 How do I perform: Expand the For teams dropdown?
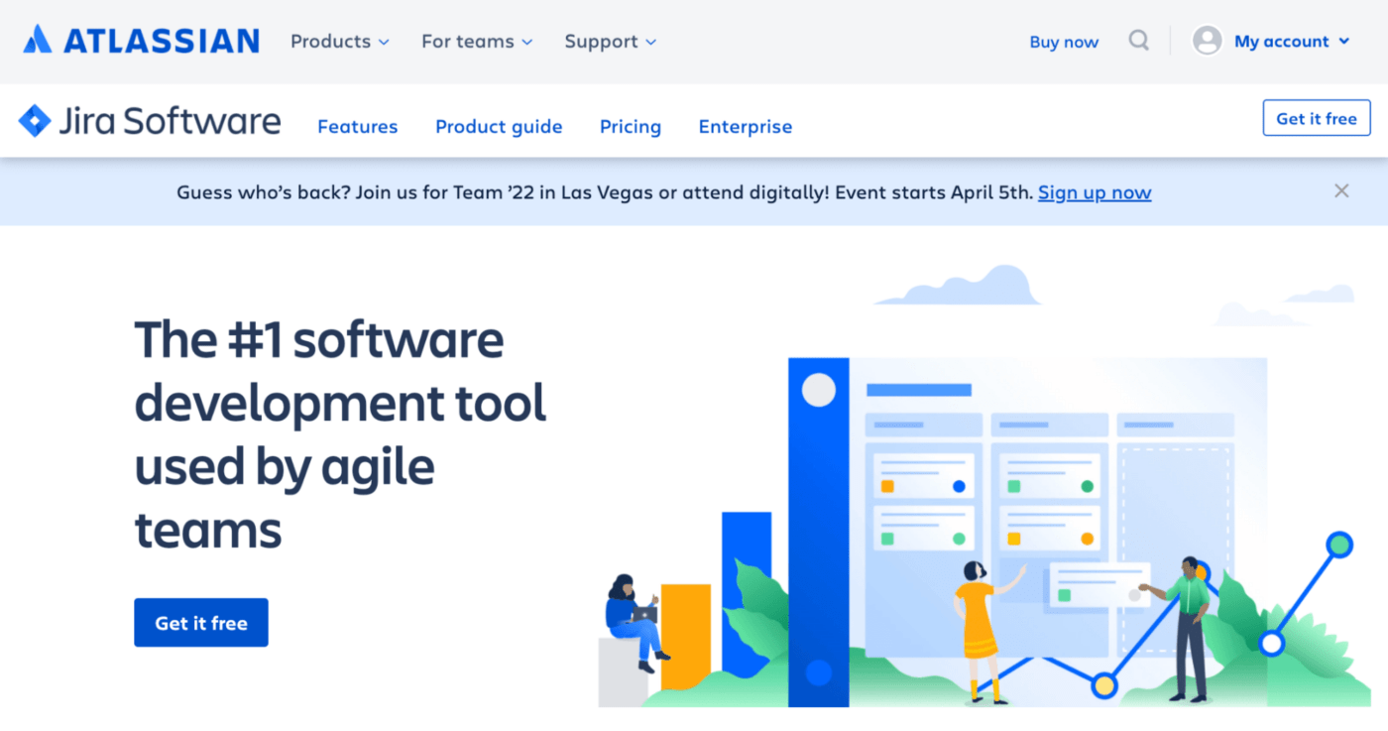click(x=477, y=42)
